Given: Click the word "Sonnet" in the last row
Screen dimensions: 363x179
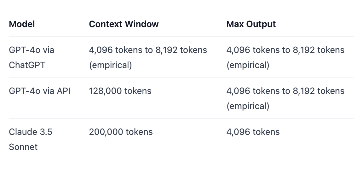Looking at the screenshot, I should tap(23, 147).
